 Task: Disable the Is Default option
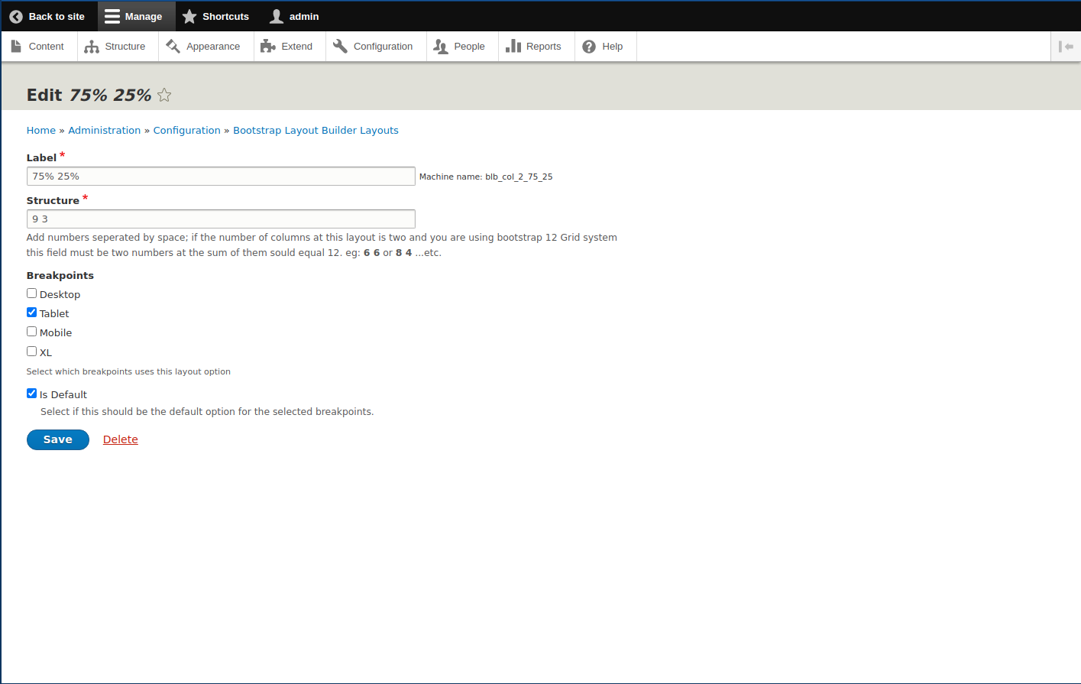click(x=31, y=393)
